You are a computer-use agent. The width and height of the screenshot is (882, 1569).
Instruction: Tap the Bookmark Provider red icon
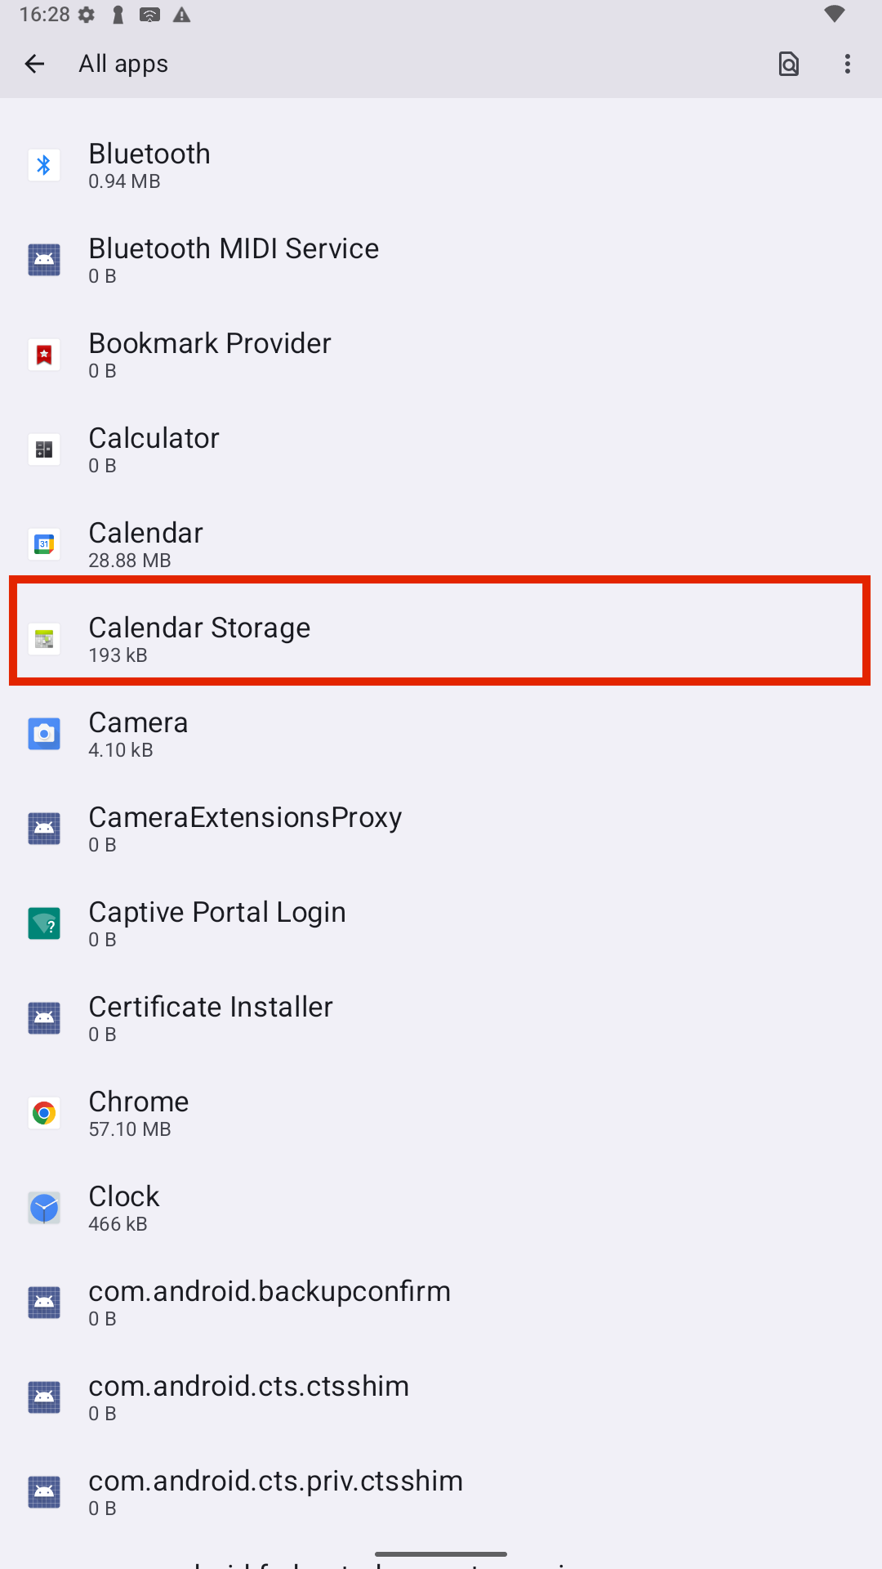tap(44, 355)
